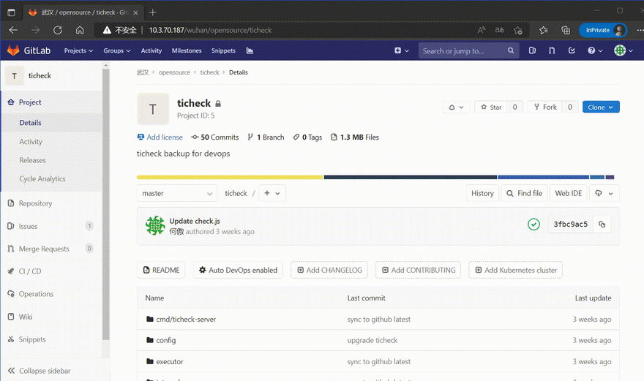Open Milestones in top navbar
The height and width of the screenshot is (381, 644).
tap(187, 50)
